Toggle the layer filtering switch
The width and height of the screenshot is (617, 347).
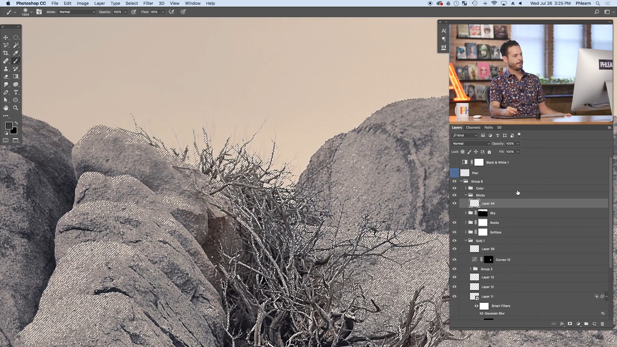(519, 135)
